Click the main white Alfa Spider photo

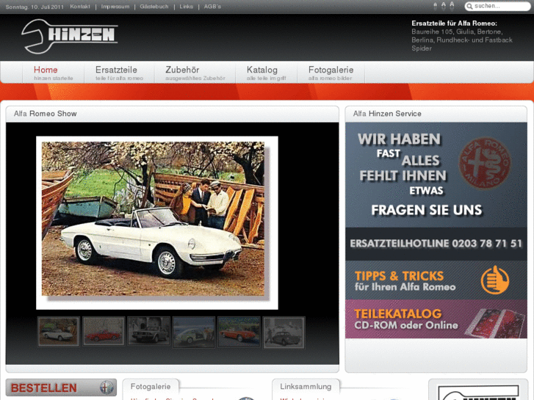coord(153,219)
